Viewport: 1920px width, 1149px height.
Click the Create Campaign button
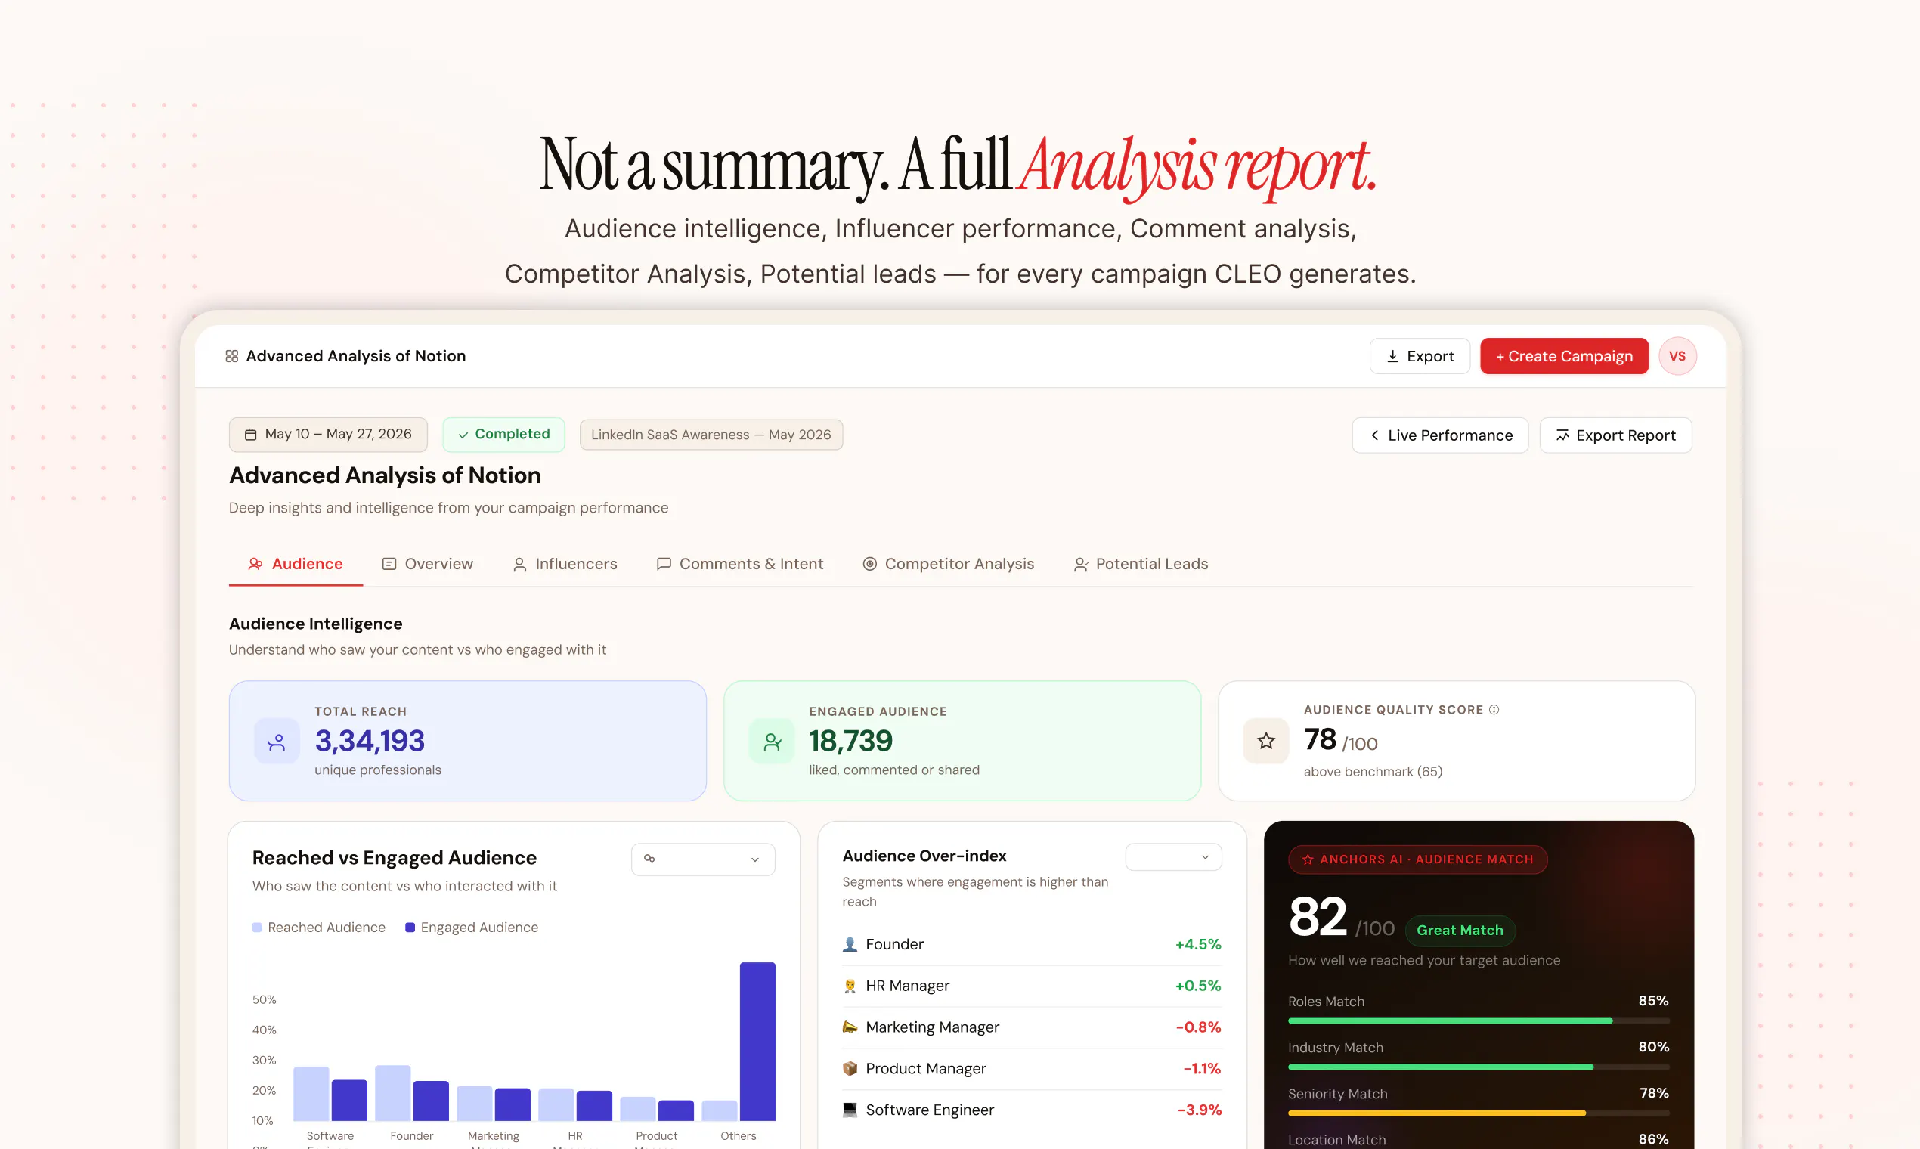click(x=1565, y=356)
